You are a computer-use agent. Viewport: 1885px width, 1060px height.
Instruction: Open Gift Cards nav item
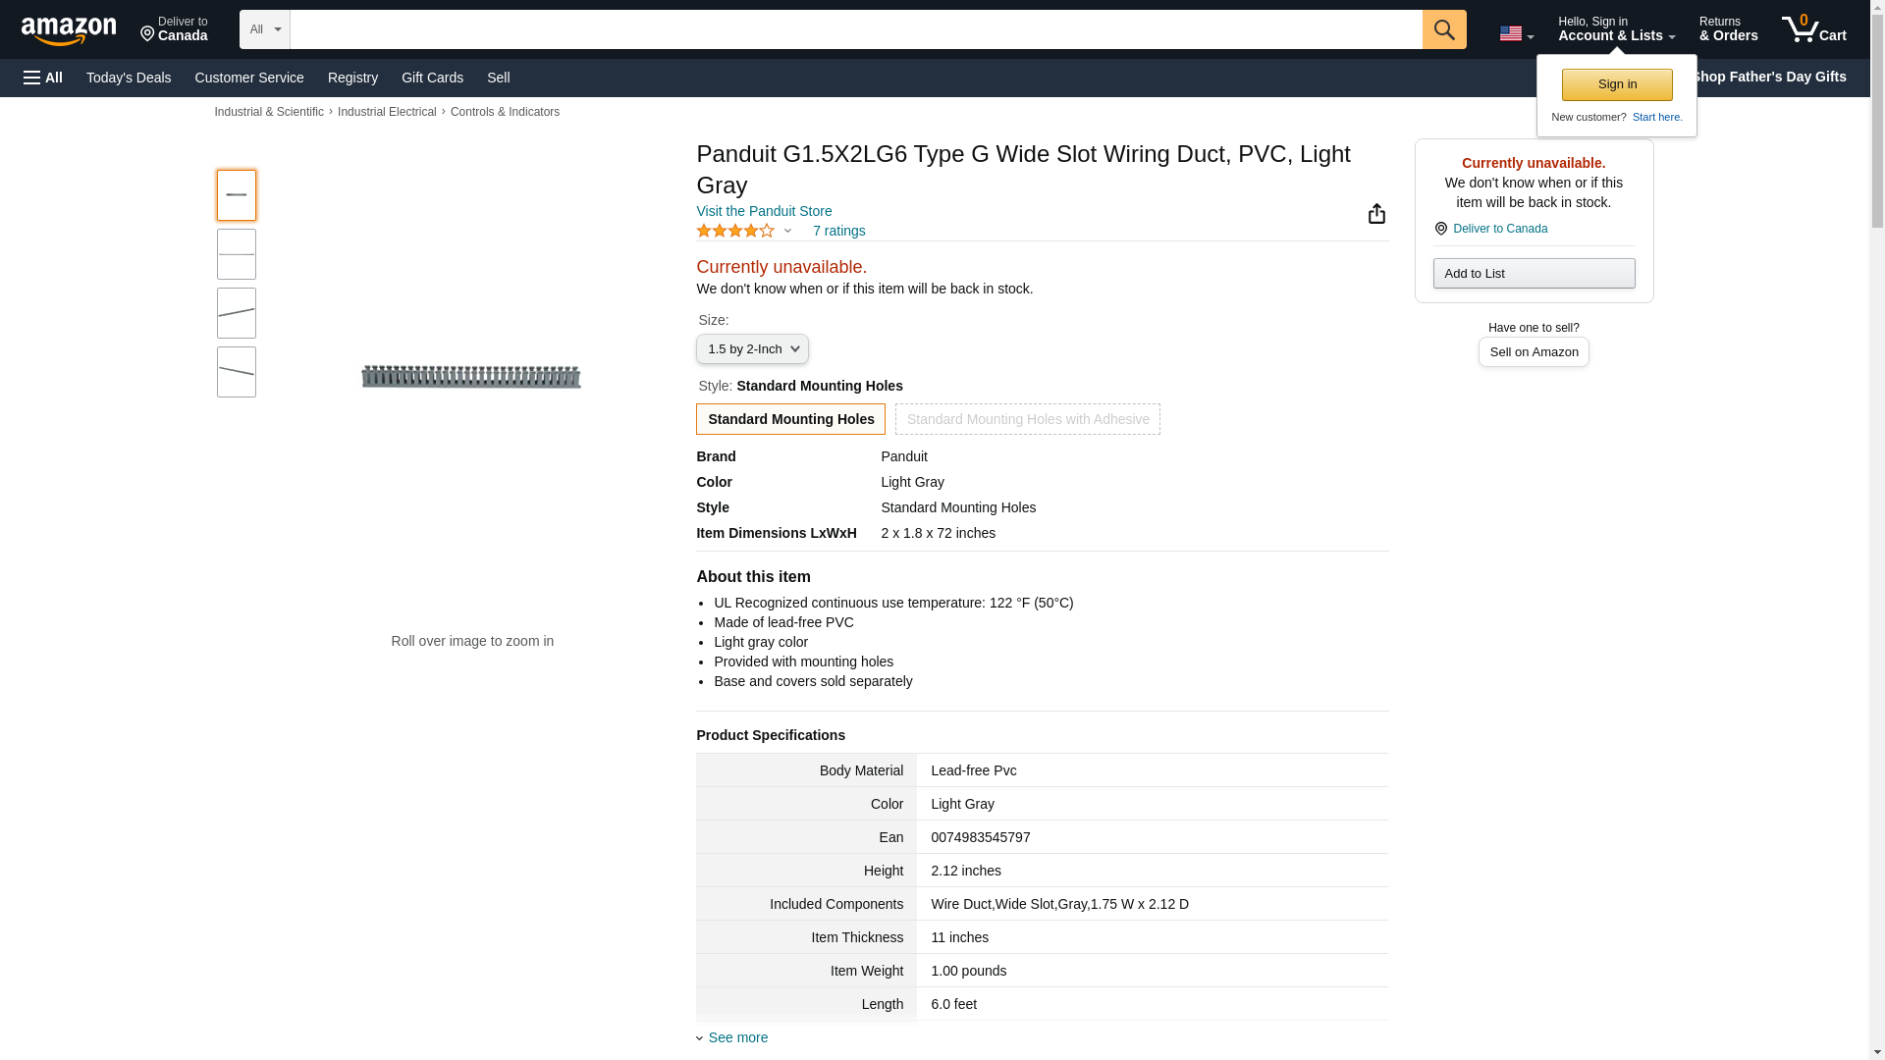[432, 78]
